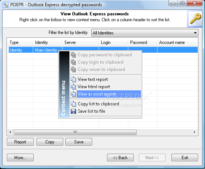Click the POEPR app icon in title bar
Screen dimensions: 205x169
(5, 5)
